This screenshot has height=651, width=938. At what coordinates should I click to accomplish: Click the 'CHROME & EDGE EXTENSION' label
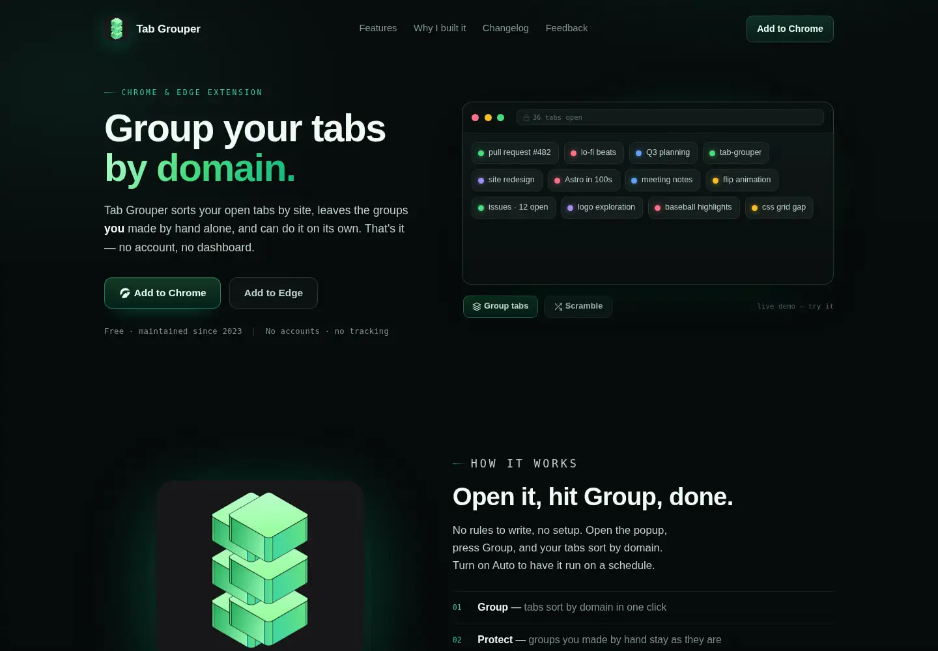coord(192,92)
